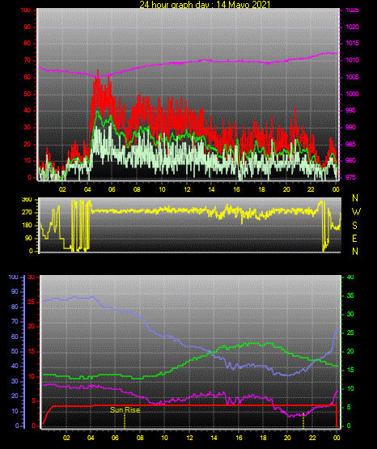This screenshot has height=449, width=377.
Task: Click the title "24 hour graph day : 14 Mayo 2021"
Action: [205, 4]
